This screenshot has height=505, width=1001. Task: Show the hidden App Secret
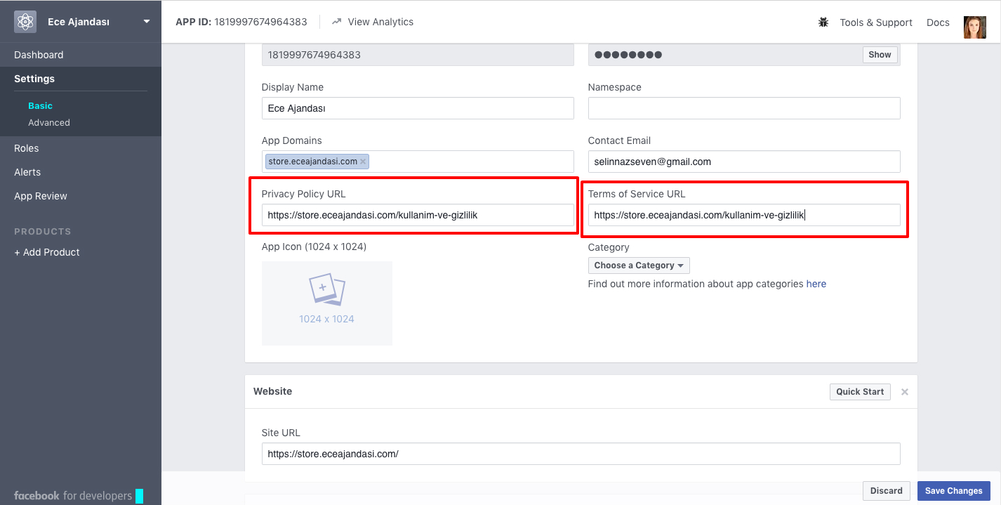[x=879, y=55]
